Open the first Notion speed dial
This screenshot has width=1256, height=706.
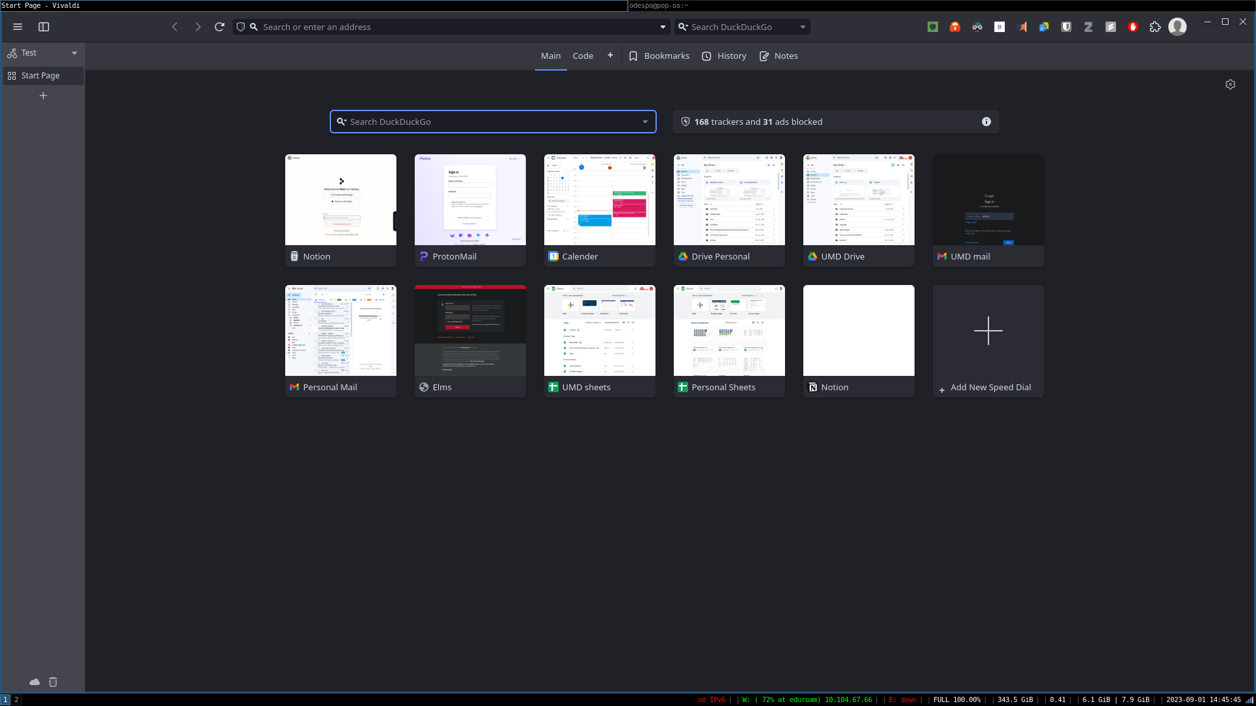click(341, 210)
